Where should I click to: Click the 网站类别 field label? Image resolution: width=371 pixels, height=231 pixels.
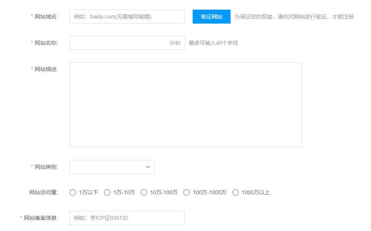[46, 167]
